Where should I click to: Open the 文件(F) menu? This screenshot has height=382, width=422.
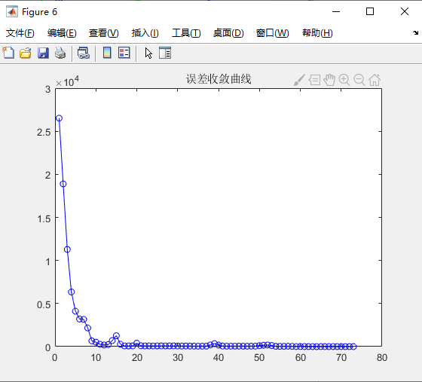pyautogui.click(x=20, y=33)
